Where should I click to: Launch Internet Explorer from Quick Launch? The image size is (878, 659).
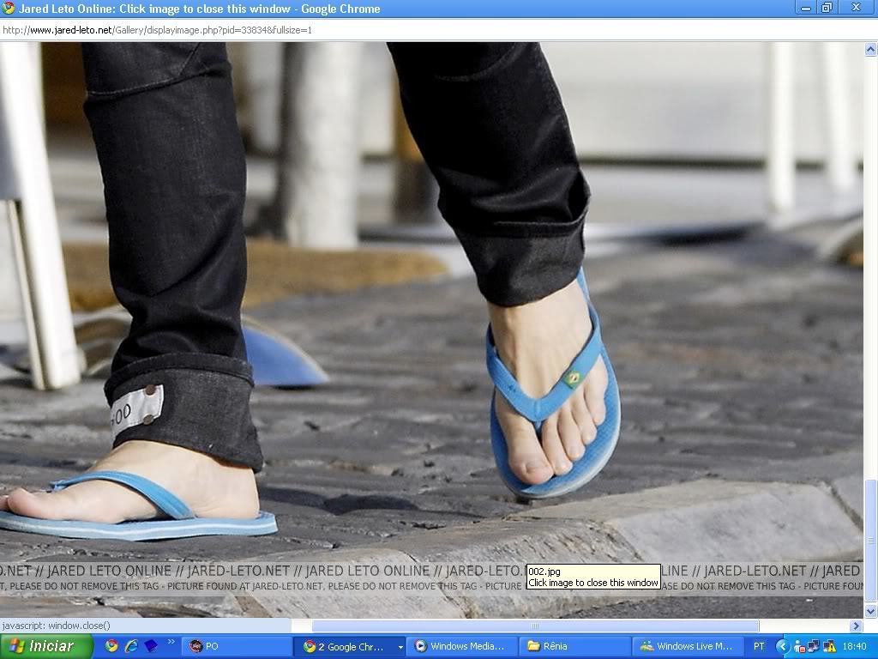point(131,646)
